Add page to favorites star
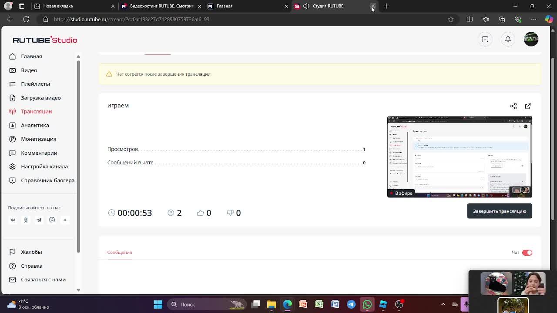 click(x=451, y=19)
